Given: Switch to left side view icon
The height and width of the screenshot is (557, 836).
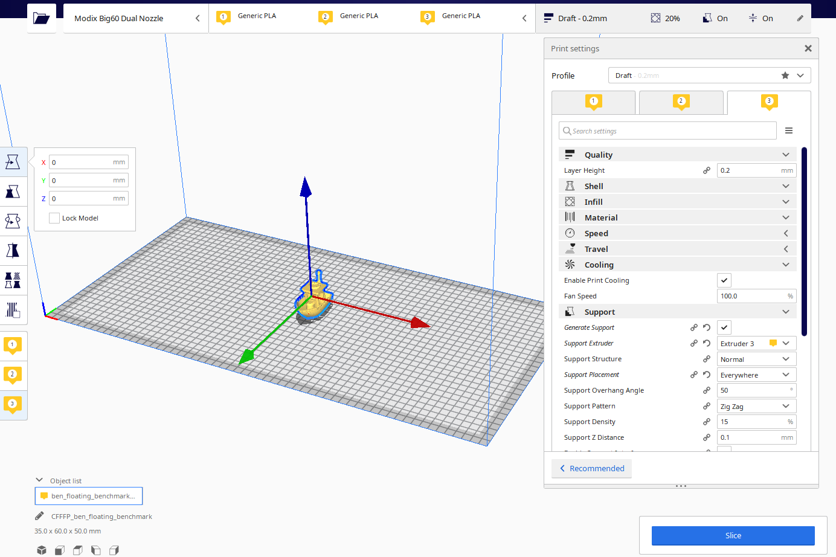Looking at the screenshot, I should (96, 550).
